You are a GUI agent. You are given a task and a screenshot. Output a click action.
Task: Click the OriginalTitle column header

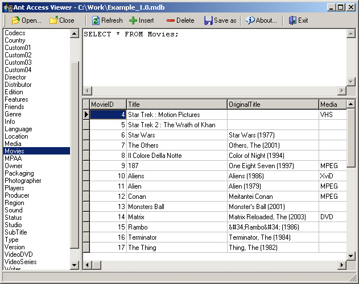click(273, 105)
